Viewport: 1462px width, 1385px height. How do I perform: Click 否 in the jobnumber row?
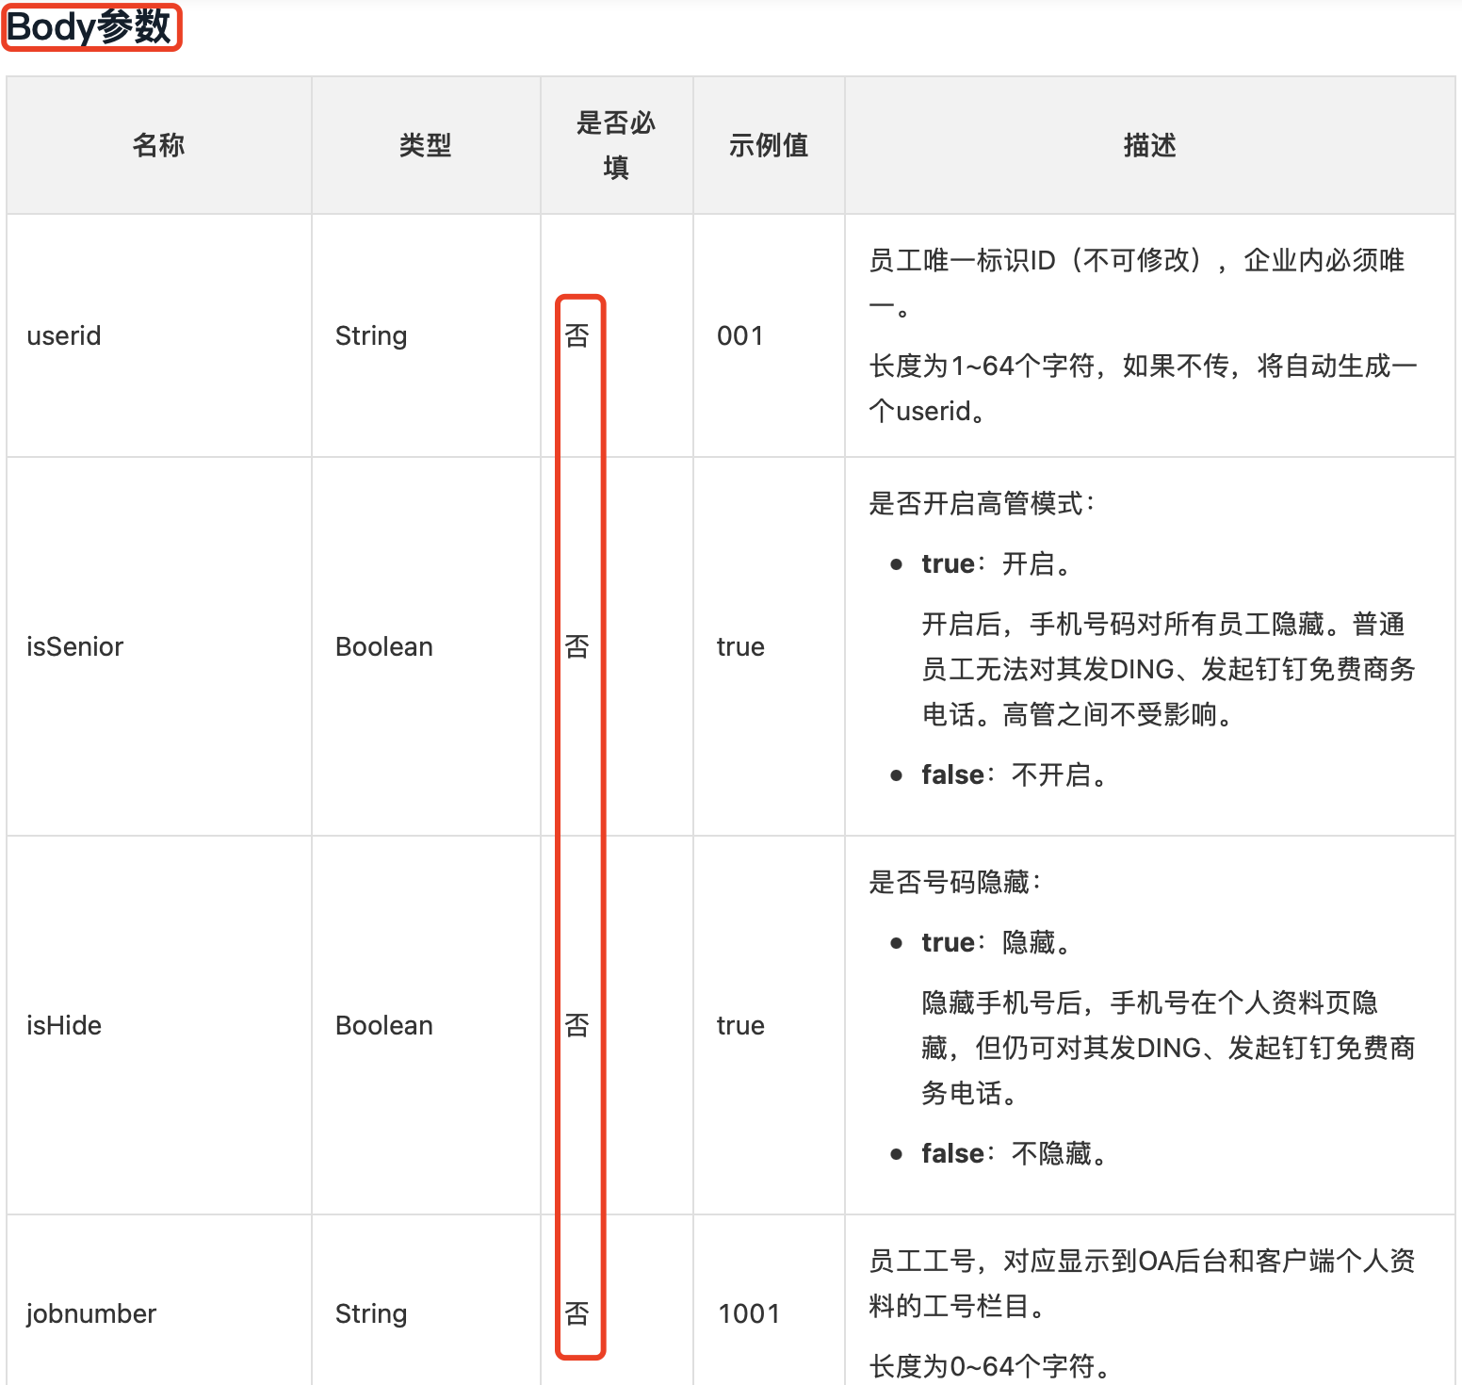577,1313
